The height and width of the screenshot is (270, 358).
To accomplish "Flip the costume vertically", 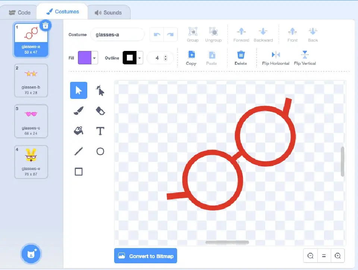I will pyautogui.click(x=305, y=58).
